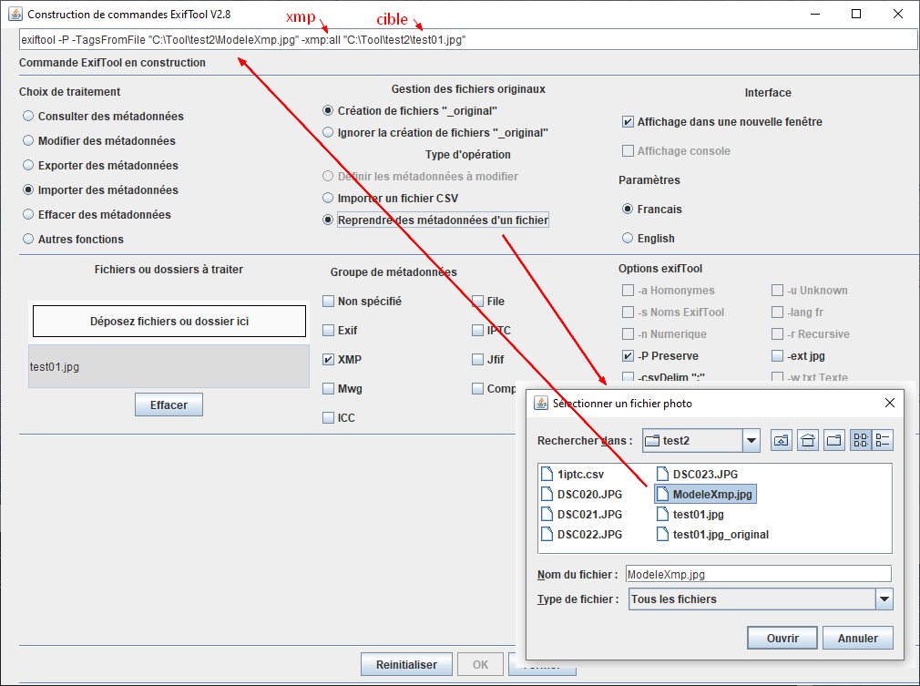The height and width of the screenshot is (686, 920).
Task: Toggle the -ext jpg option
Action: [777, 355]
